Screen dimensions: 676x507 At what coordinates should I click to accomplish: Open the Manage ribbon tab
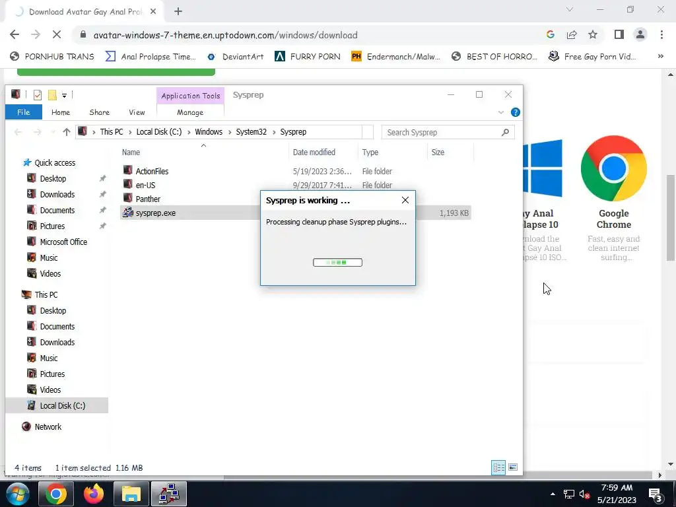click(190, 112)
